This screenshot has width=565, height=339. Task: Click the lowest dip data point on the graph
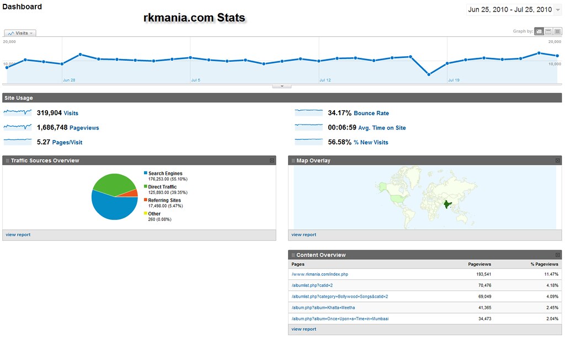tap(429, 74)
